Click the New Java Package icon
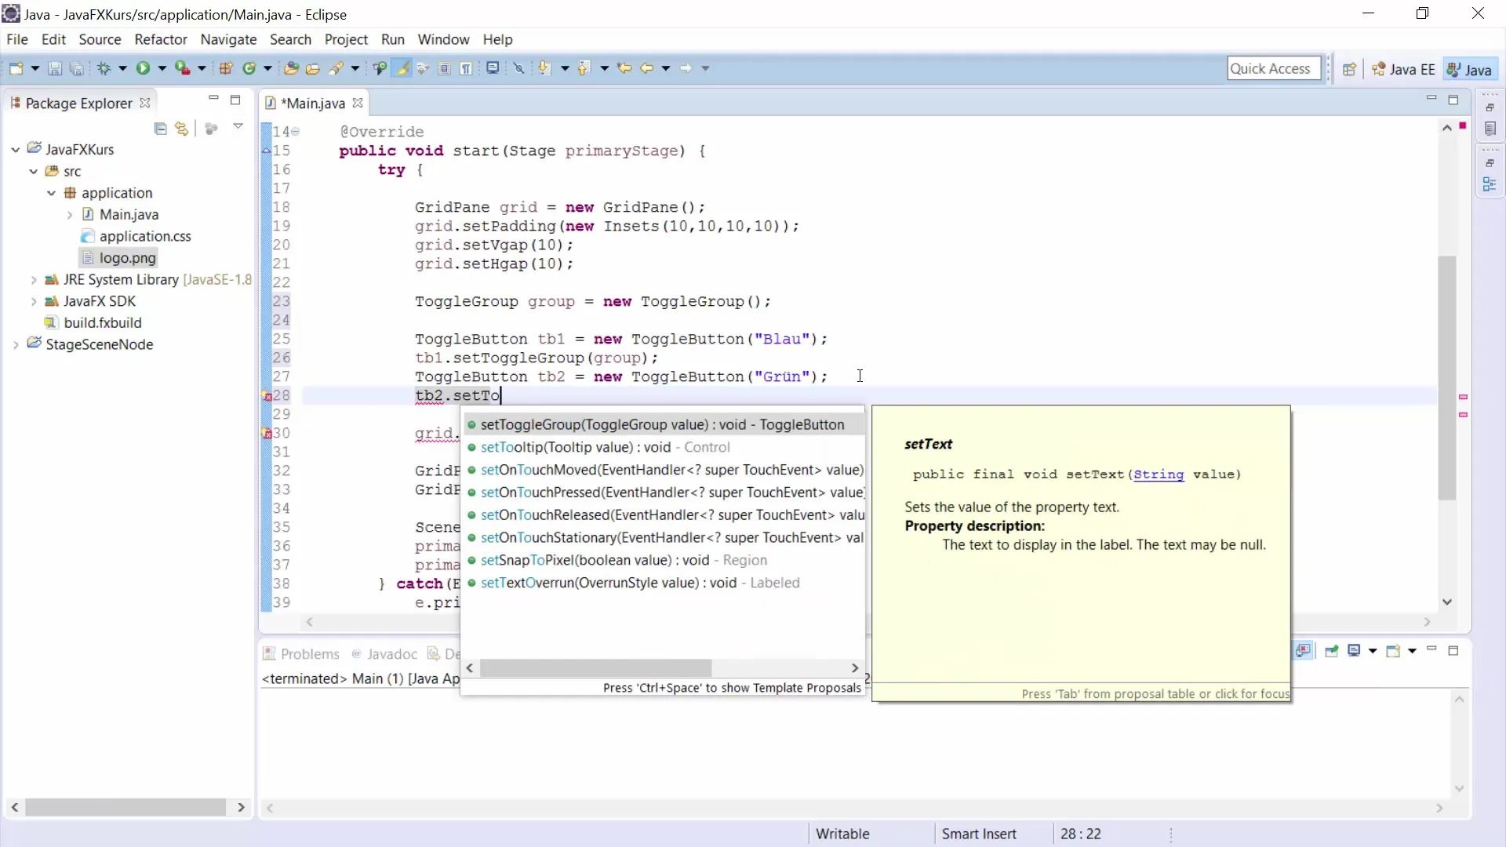The width and height of the screenshot is (1506, 847). coord(226,68)
